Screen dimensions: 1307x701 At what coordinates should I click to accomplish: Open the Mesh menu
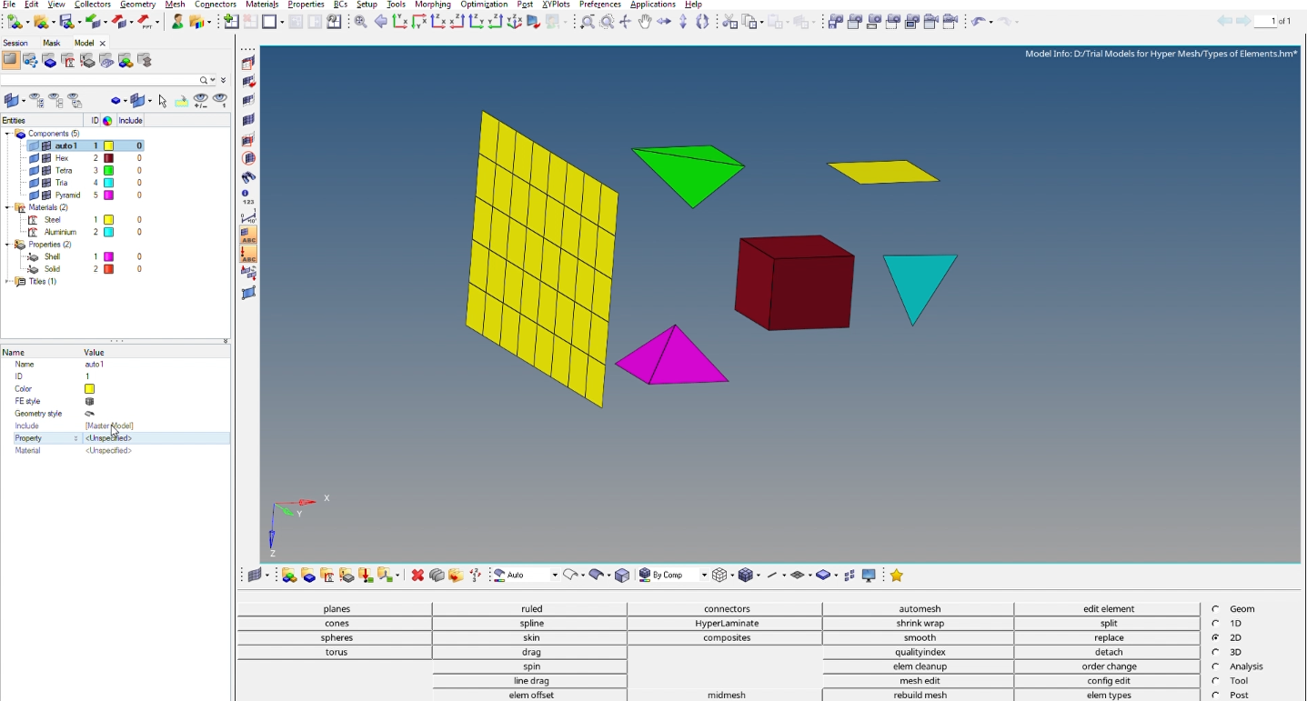[x=175, y=5]
